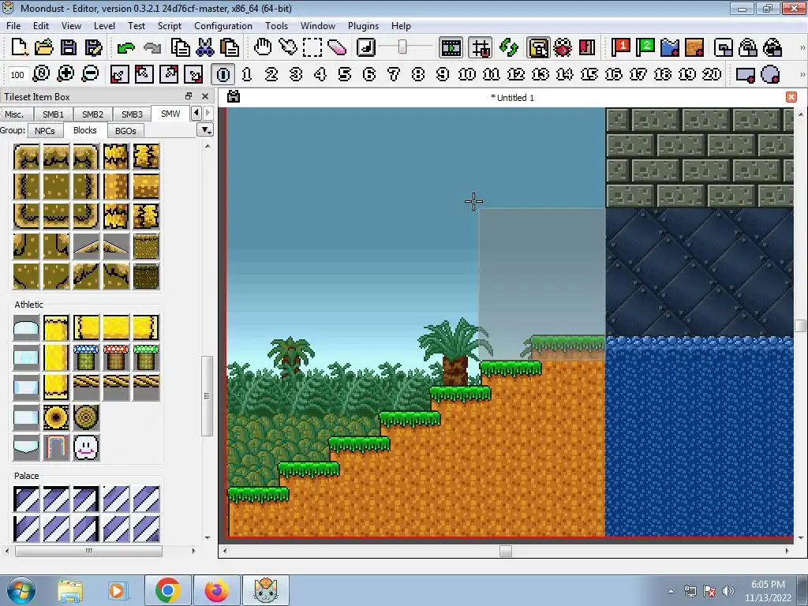Viewport: 808px width, 606px height.
Task: Open Google Chrome from the taskbar
Action: (168, 590)
